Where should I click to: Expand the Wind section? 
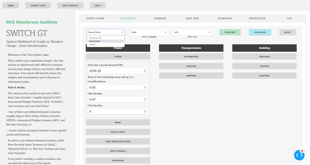click(118, 122)
